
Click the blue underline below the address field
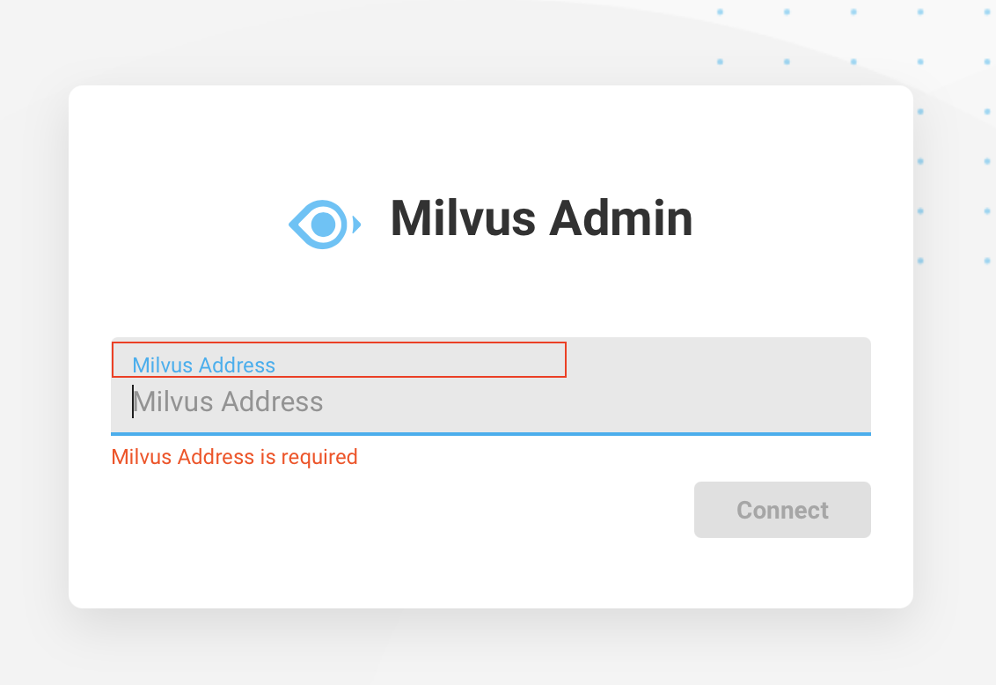(490, 433)
